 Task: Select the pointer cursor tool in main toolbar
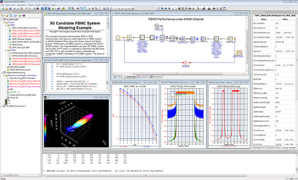(89, 8)
